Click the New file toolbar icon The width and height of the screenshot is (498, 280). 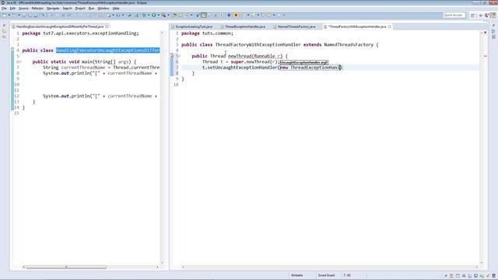click(x=4, y=15)
